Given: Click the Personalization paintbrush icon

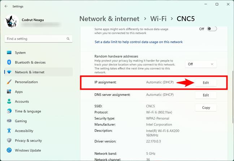Looking at the screenshot, I should click(9, 82).
